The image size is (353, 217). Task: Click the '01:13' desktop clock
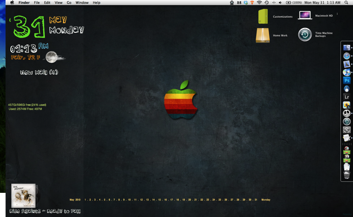coord(23,49)
